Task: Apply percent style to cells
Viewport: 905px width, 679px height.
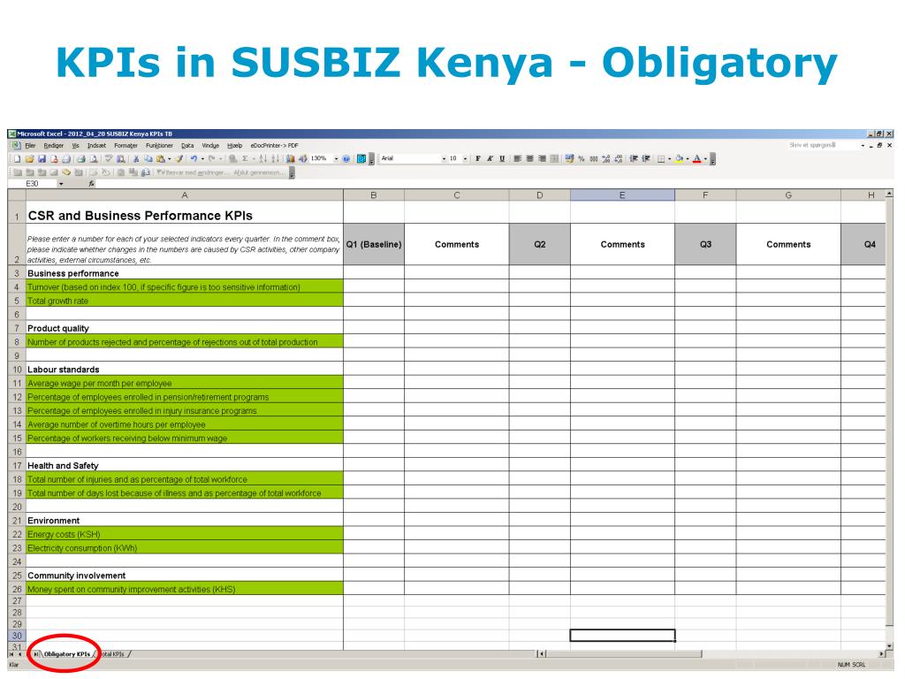Action: point(582,159)
